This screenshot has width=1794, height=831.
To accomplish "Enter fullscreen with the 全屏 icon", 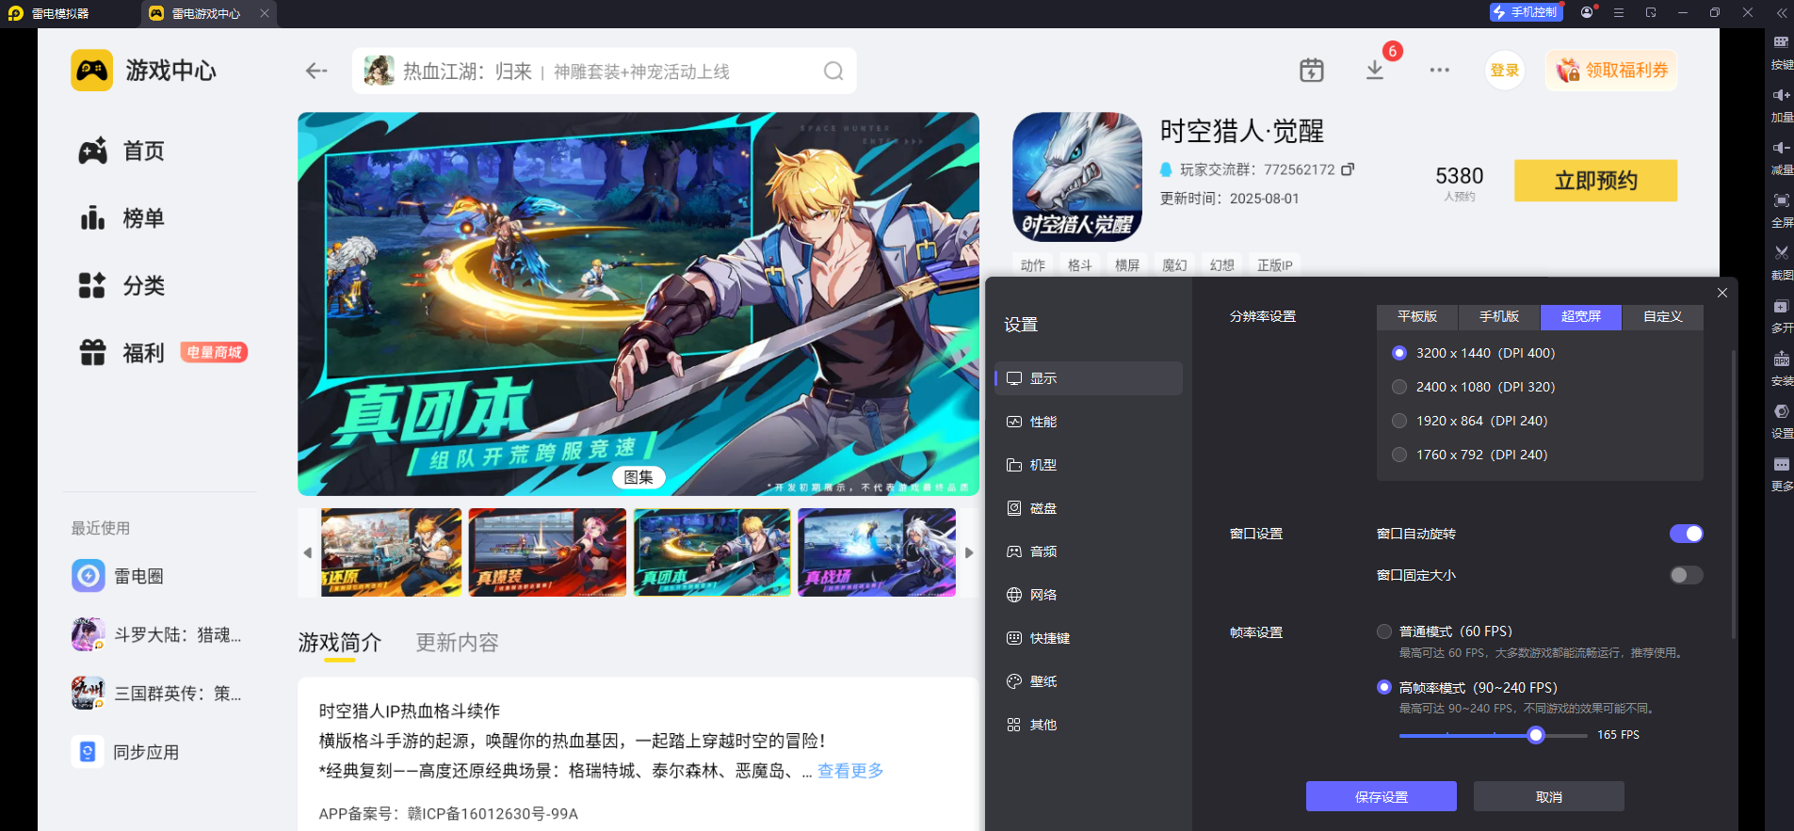I will pos(1781,200).
